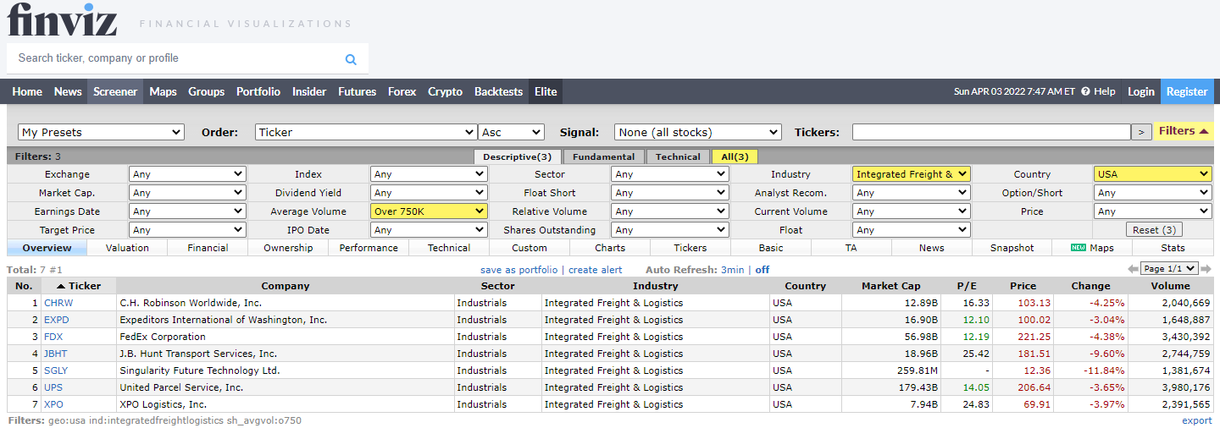1220x428 pixels.
Task: Open Maps in navigation bar
Action: point(163,91)
